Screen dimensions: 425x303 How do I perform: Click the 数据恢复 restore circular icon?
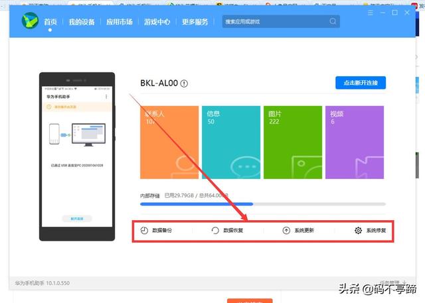pyautogui.click(x=215, y=231)
